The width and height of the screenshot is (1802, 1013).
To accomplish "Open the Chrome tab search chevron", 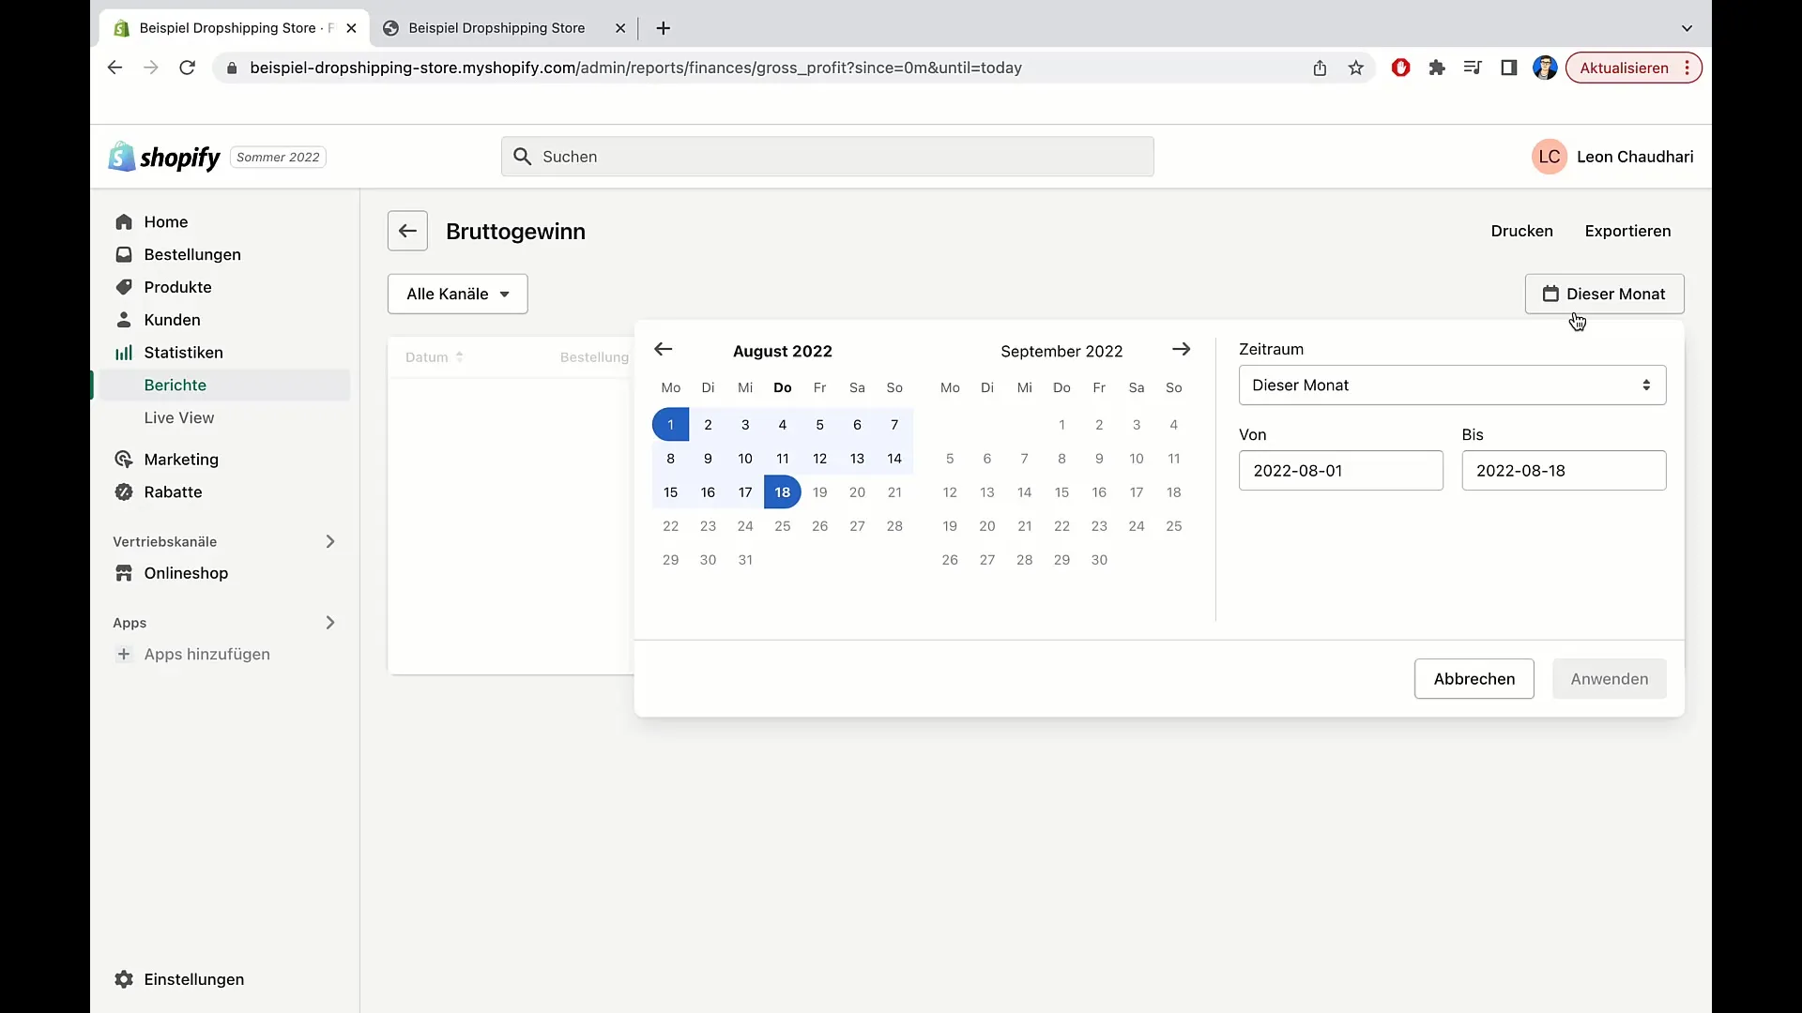I will tap(1687, 28).
